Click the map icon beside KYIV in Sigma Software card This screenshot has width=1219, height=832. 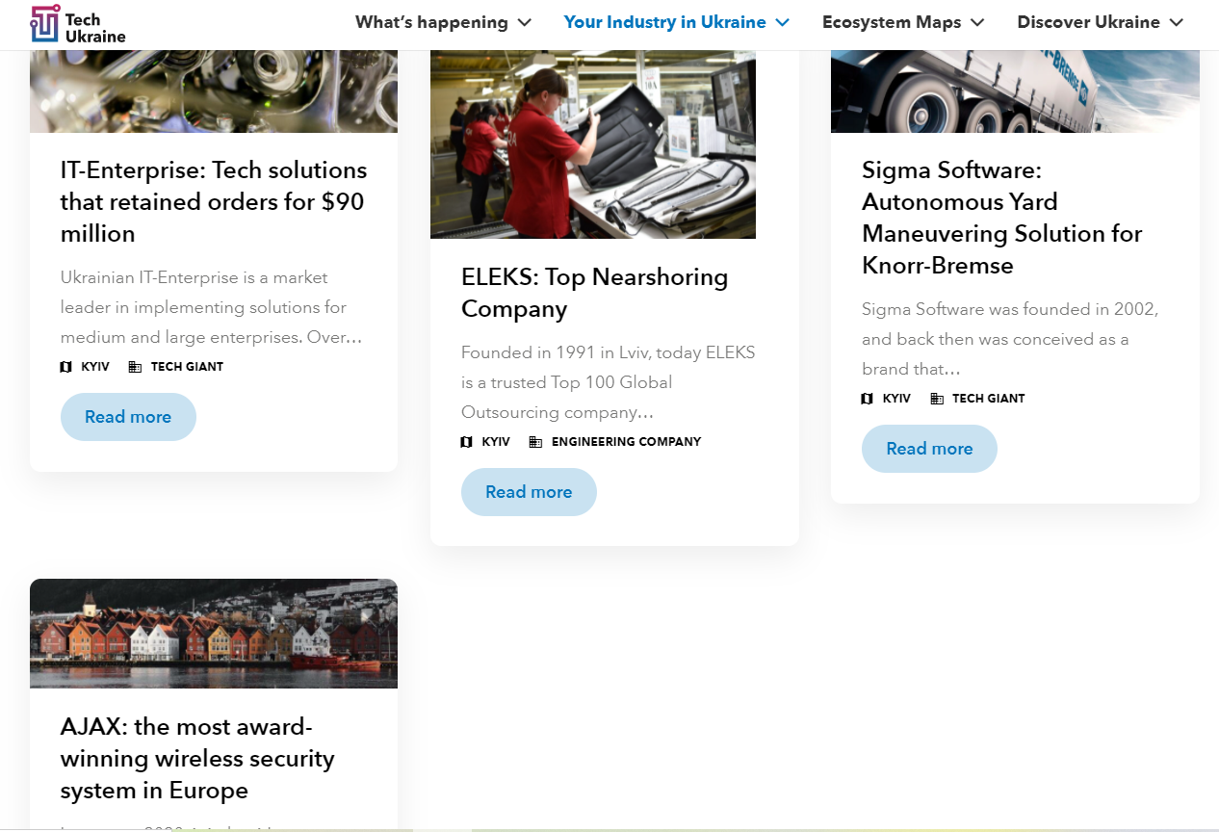coord(868,399)
